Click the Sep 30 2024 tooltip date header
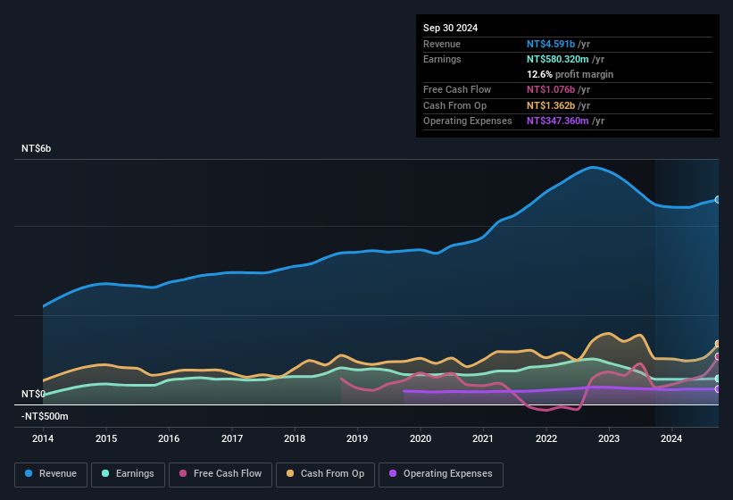 pos(451,28)
